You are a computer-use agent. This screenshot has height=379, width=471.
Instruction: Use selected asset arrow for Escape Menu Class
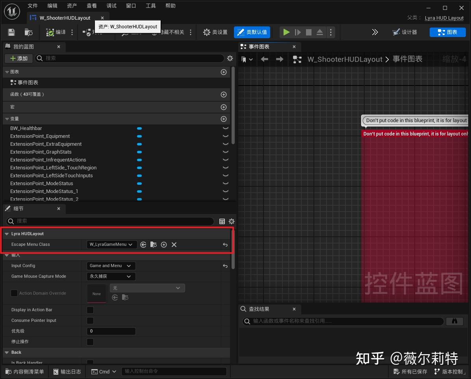pos(143,244)
